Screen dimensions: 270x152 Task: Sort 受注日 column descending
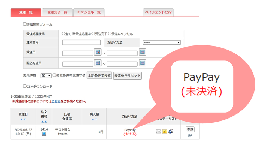coord(25,119)
